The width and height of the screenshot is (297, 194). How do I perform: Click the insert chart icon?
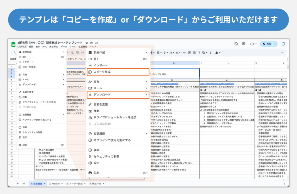click(194, 53)
